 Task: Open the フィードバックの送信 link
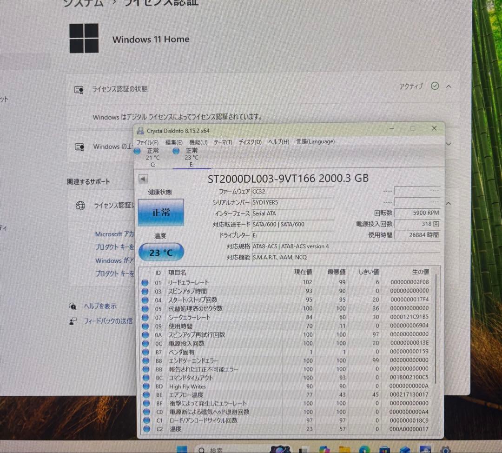108,321
